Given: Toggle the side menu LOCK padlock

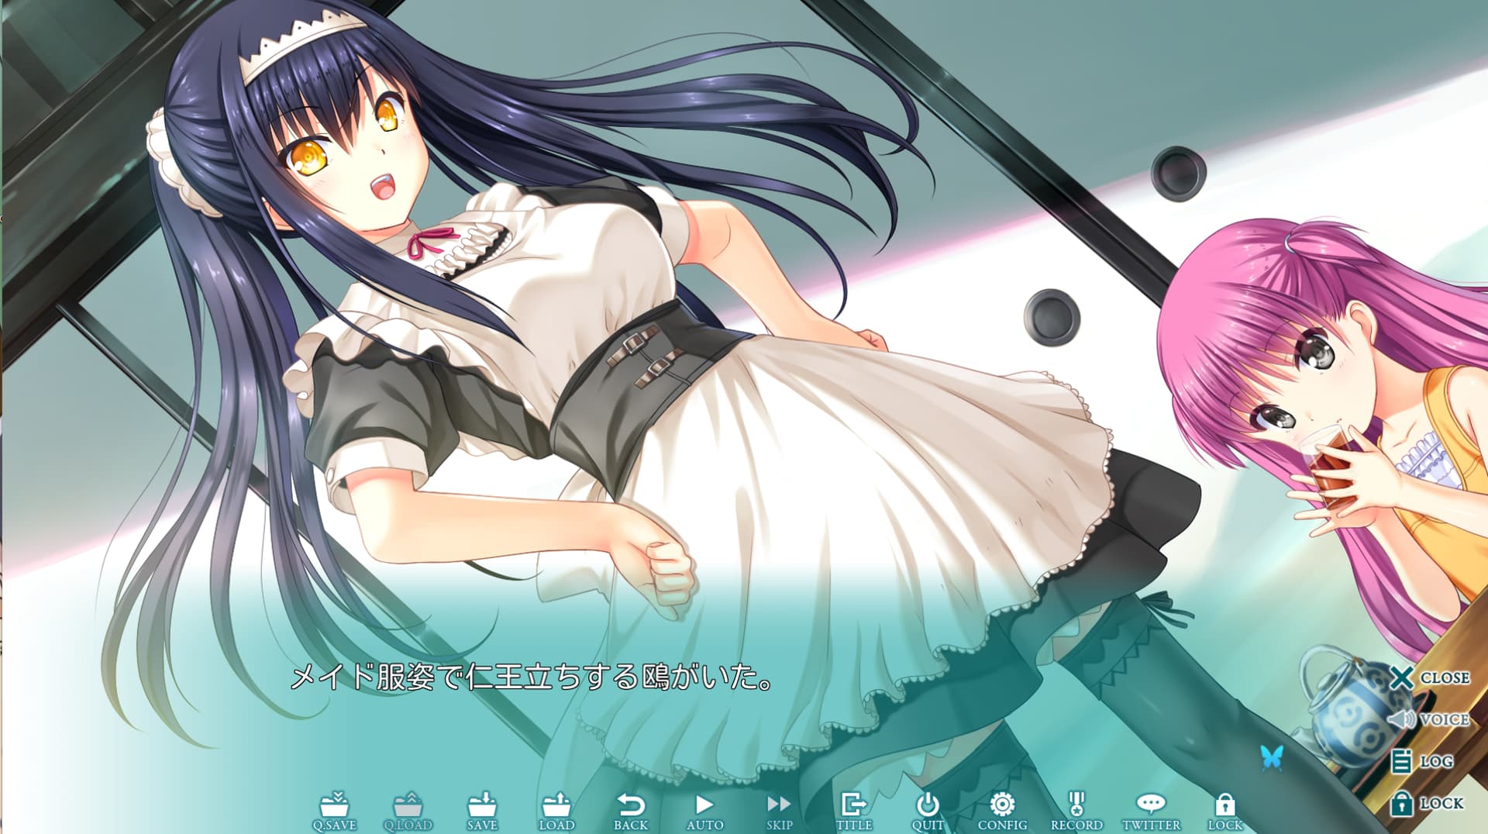Looking at the screenshot, I should 1427,803.
